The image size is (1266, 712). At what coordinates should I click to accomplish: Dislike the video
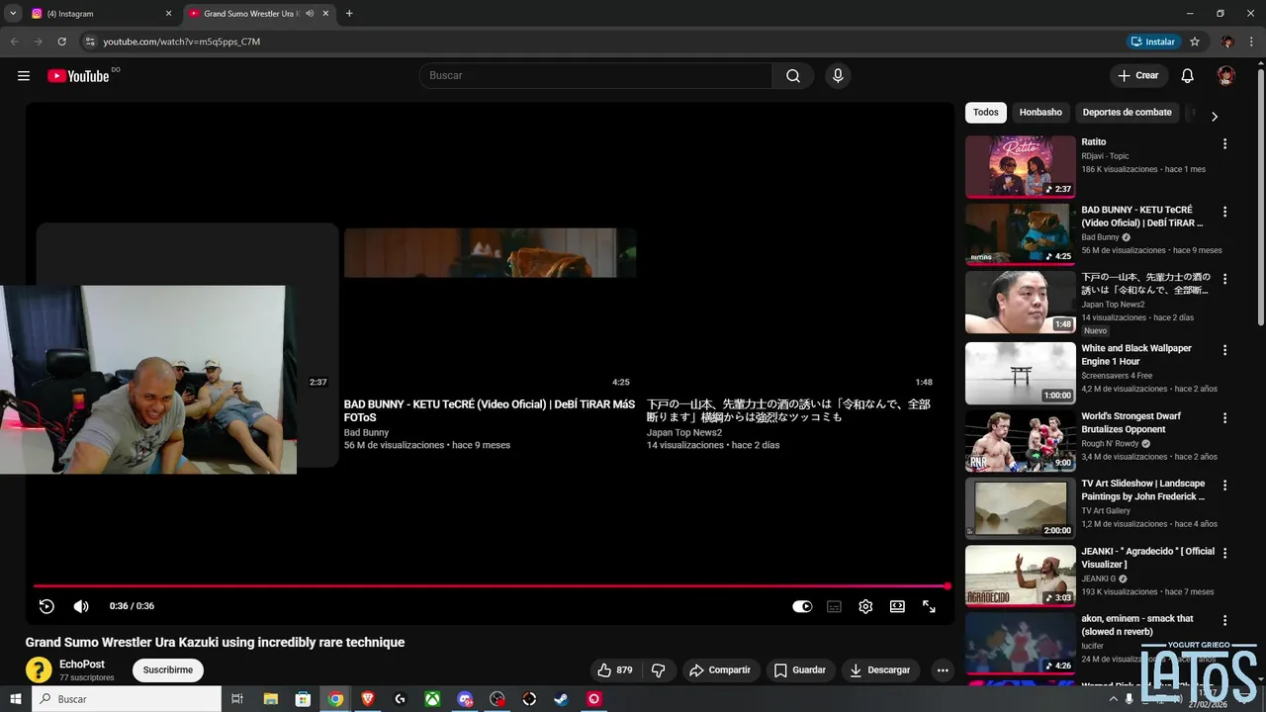pos(659,670)
